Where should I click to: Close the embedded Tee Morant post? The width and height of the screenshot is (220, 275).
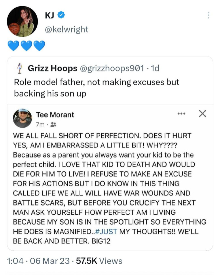click(202, 113)
